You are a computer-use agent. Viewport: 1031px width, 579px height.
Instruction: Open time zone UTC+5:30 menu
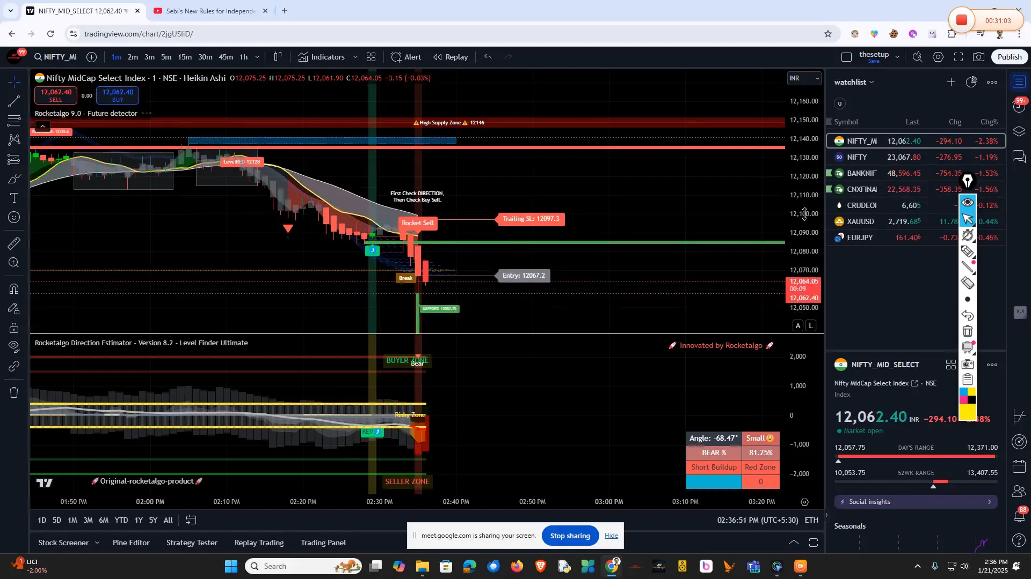[x=757, y=520]
